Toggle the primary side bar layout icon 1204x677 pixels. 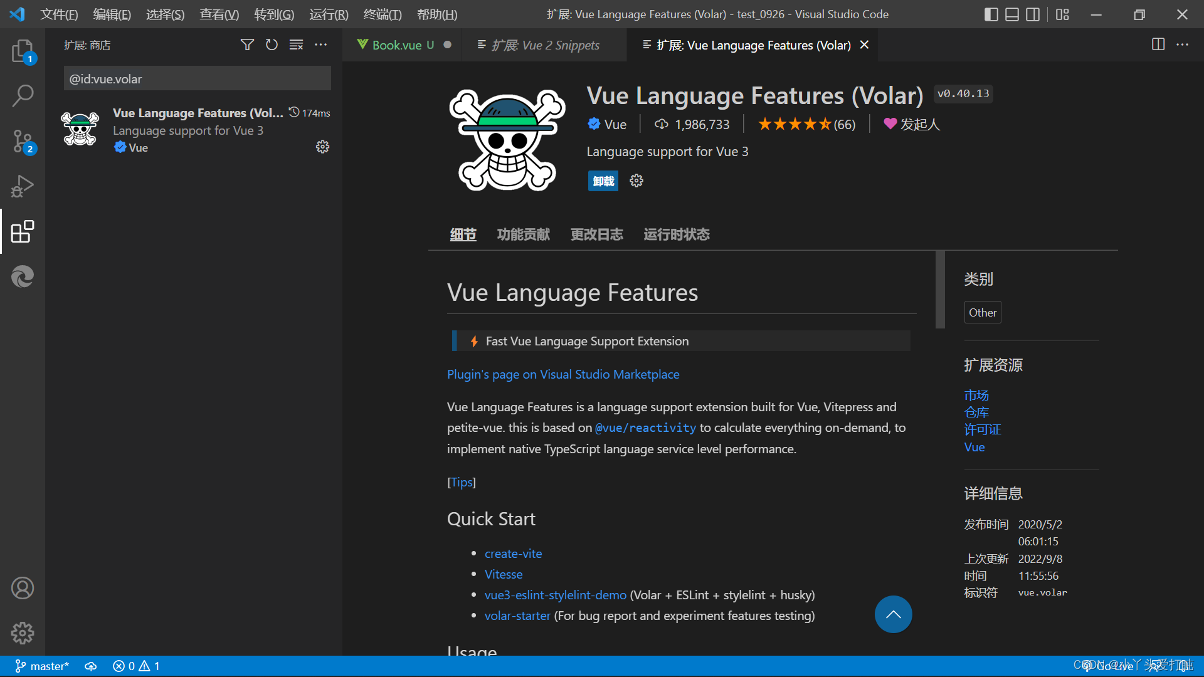pyautogui.click(x=991, y=14)
